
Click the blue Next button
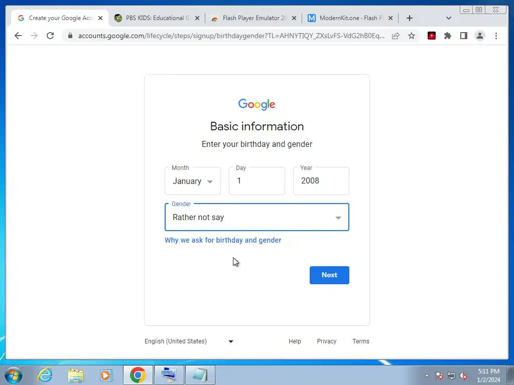(x=329, y=275)
